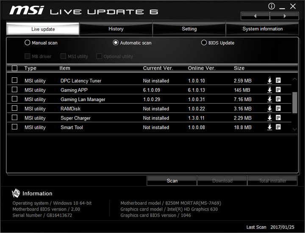305x233 pixels.
Task: Check the Super Charger checkbox
Action: coord(14,118)
